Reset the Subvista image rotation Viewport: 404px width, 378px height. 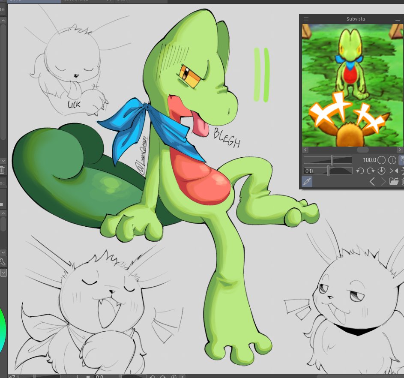click(x=381, y=171)
